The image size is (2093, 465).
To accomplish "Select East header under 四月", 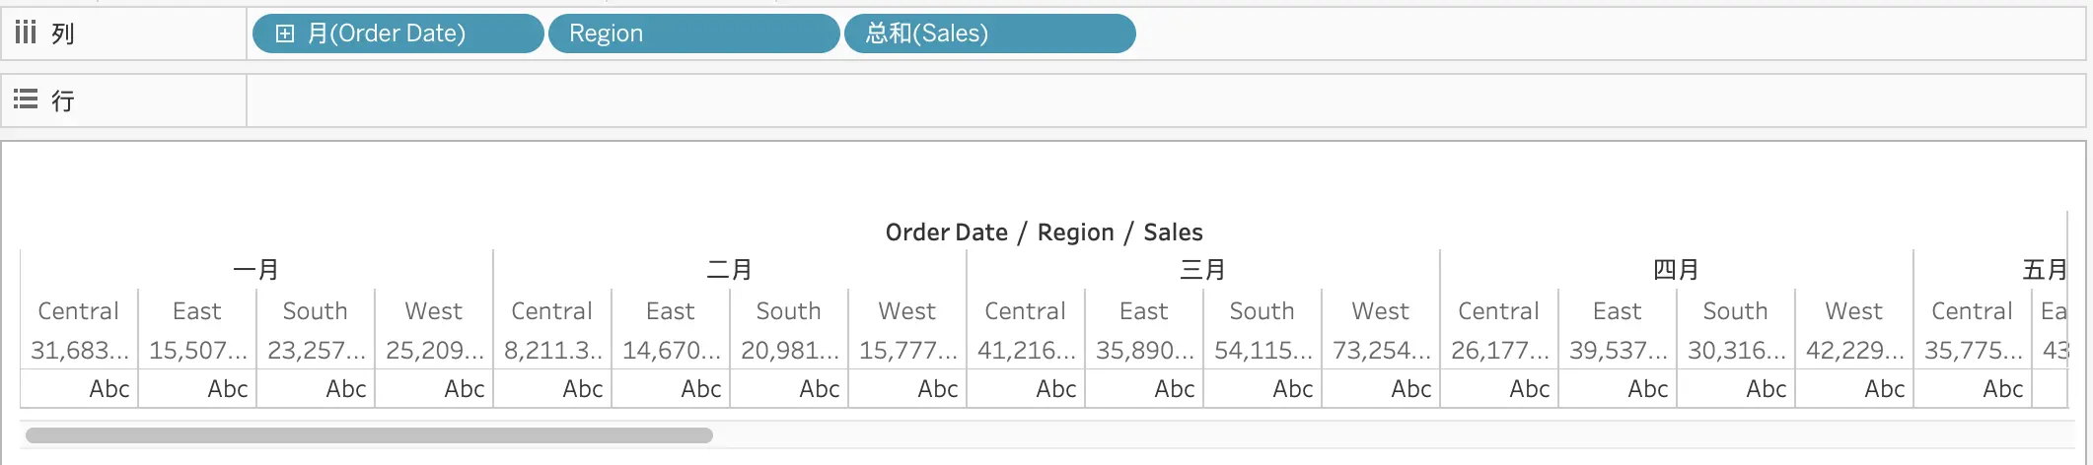I will tap(1618, 311).
